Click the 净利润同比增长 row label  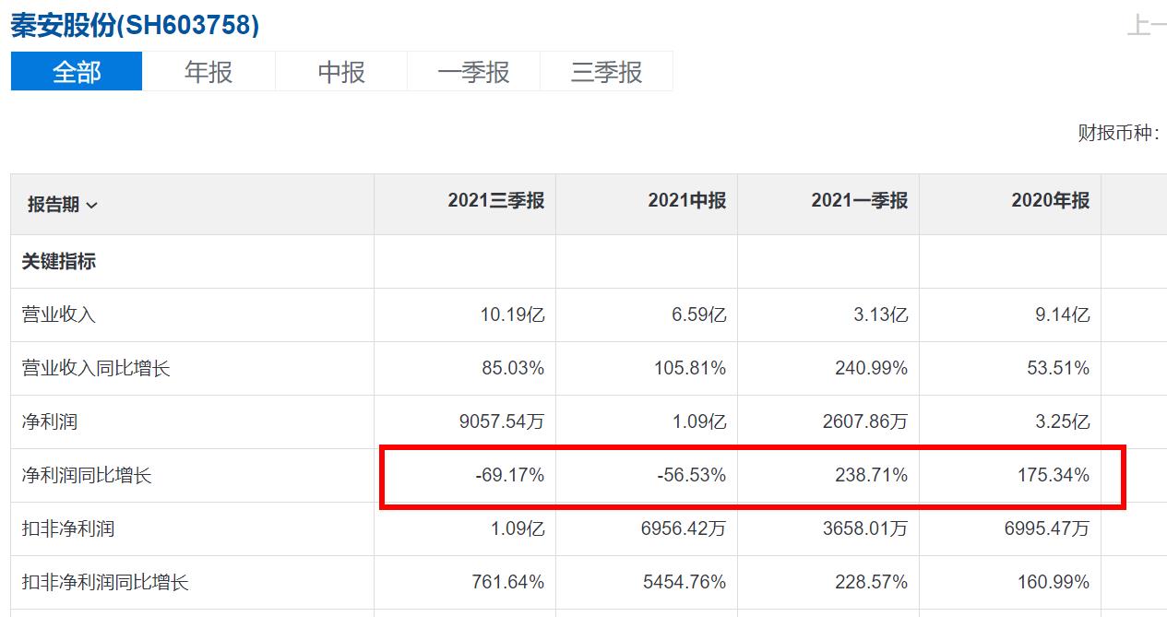click(x=87, y=475)
